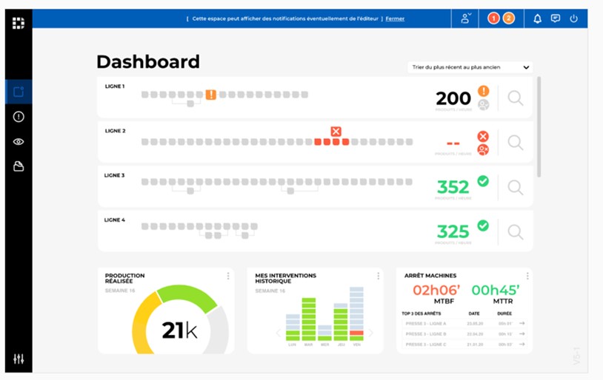Open Production Réalisée card options menu
603x380 pixels.
tap(228, 276)
